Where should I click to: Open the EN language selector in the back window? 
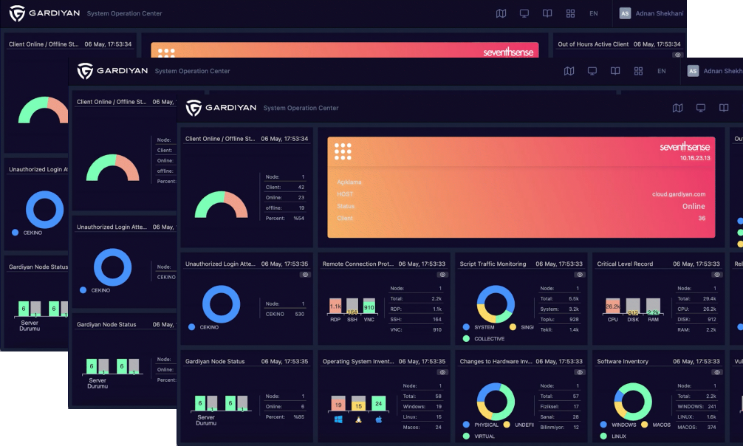coord(594,13)
